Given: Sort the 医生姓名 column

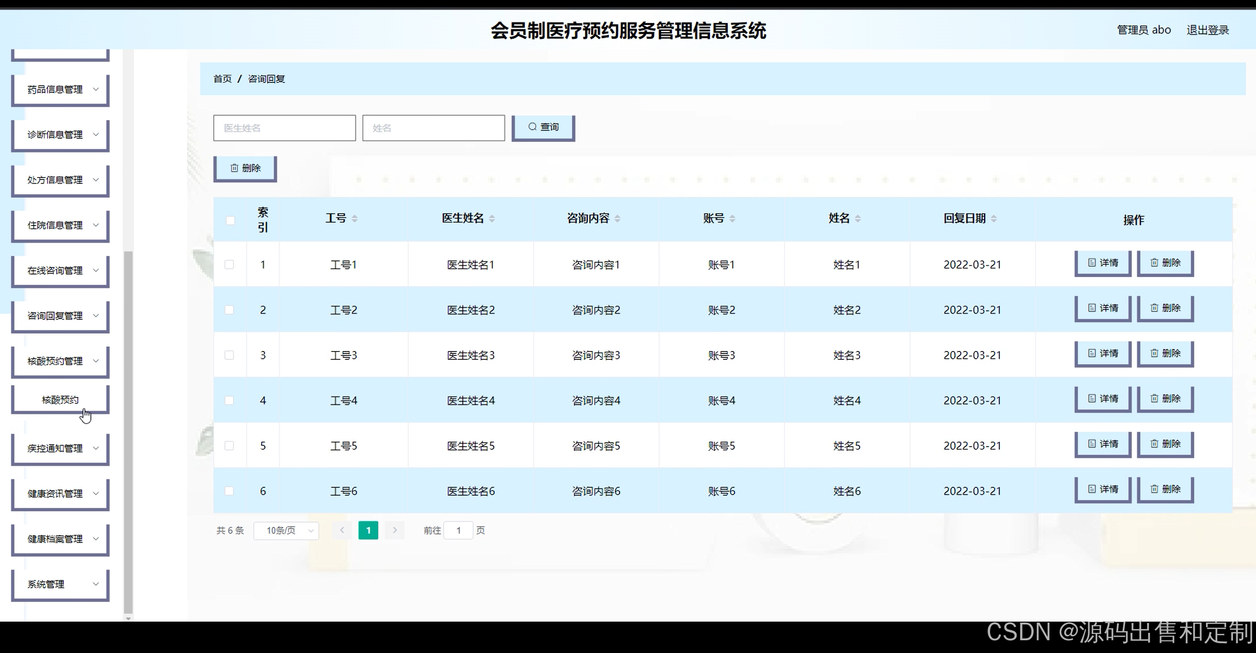Looking at the screenshot, I should [492, 219].
